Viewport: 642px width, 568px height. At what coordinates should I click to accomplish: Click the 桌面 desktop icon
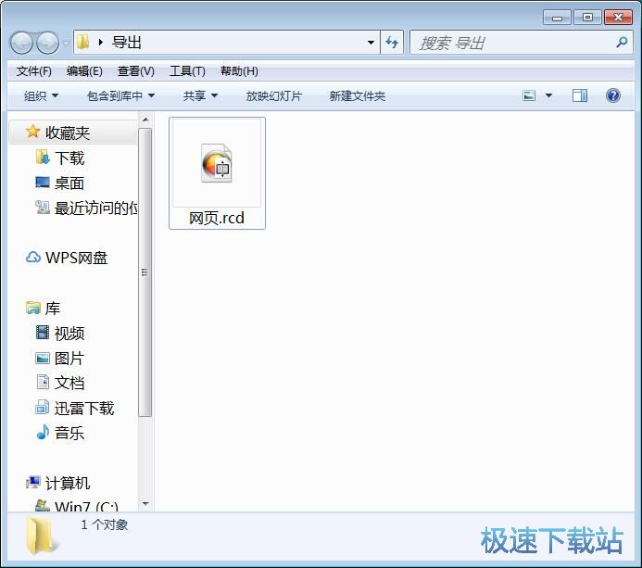click(43, 183)
